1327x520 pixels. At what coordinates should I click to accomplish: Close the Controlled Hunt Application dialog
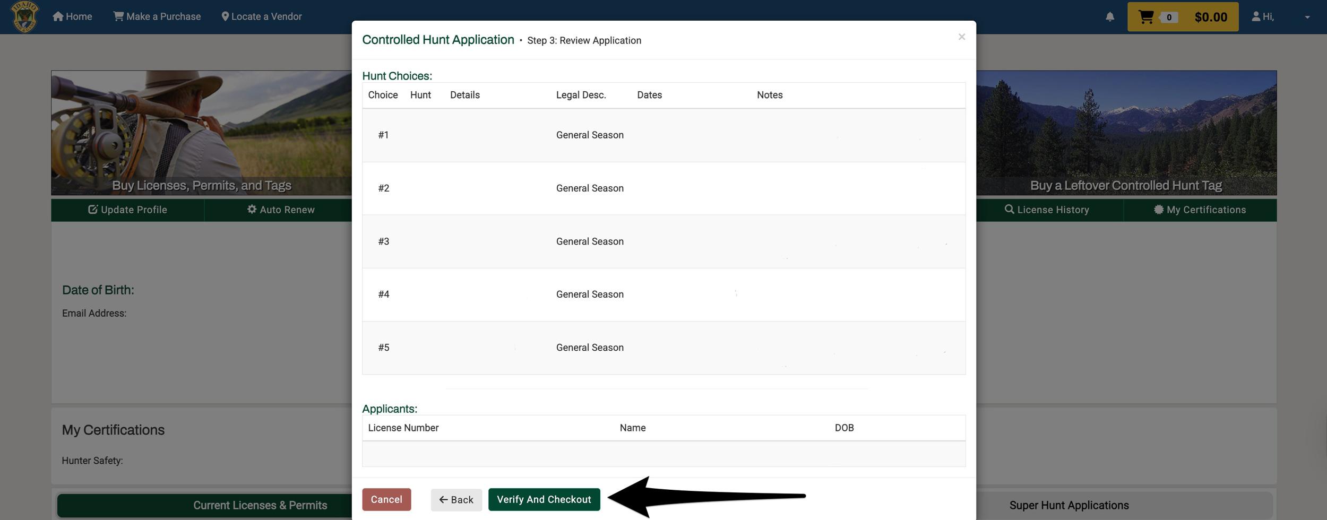pos(961,37)
